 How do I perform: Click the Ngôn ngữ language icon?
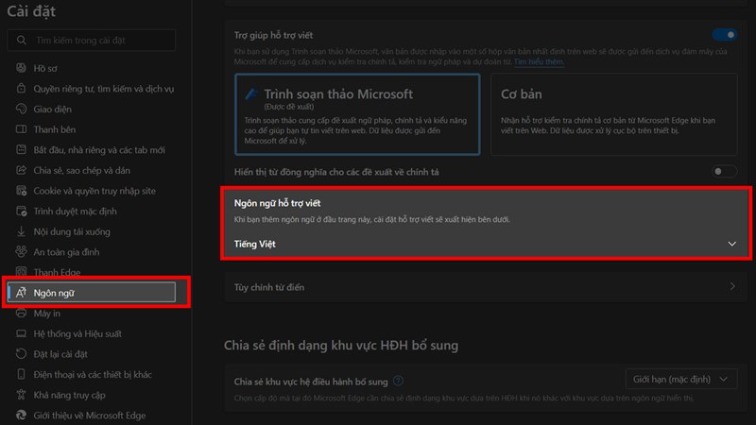21,293
